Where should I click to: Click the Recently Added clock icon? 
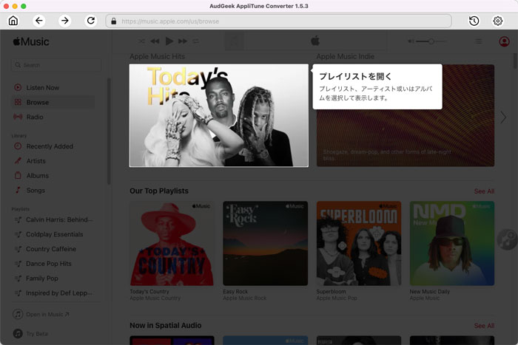click(18, 146)
